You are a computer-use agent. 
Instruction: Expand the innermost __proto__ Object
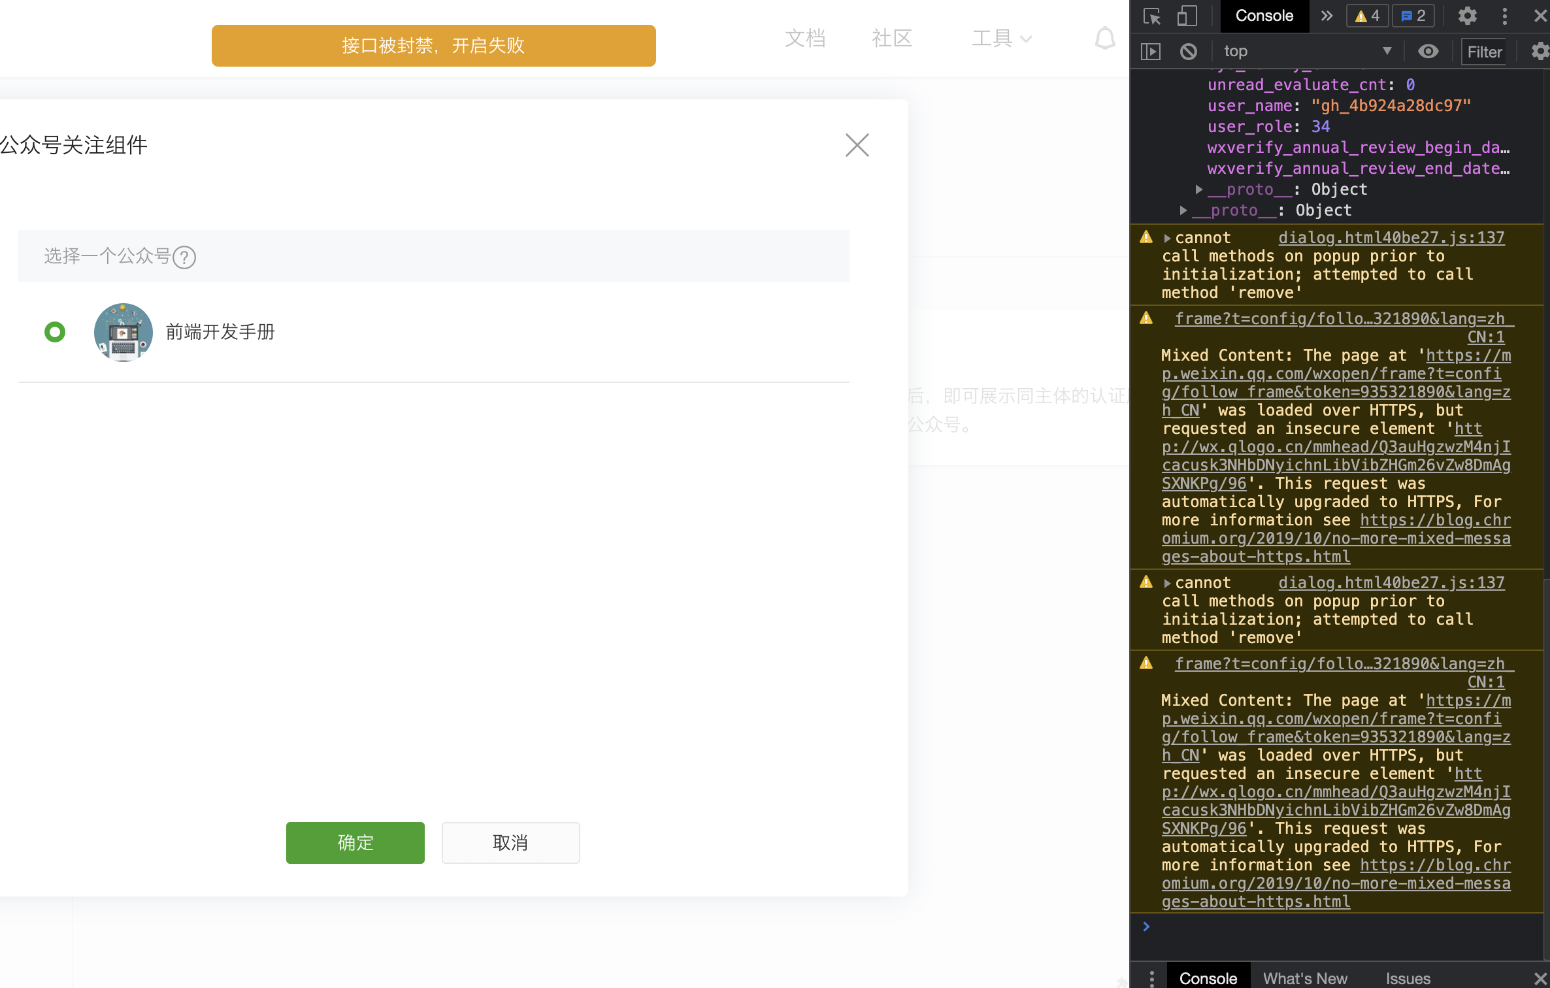pos(1198,189)
